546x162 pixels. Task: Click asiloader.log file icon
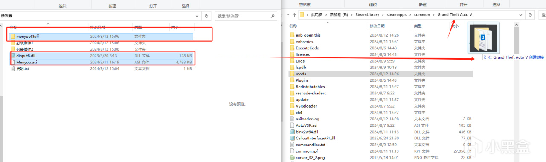click(292, 119)
